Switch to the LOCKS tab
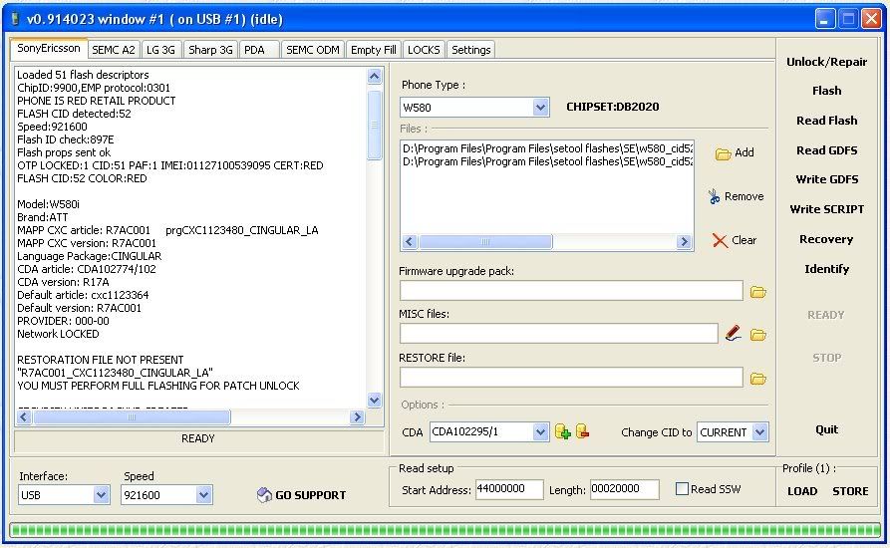Screen dimensions: 890x548 [424, 50]
